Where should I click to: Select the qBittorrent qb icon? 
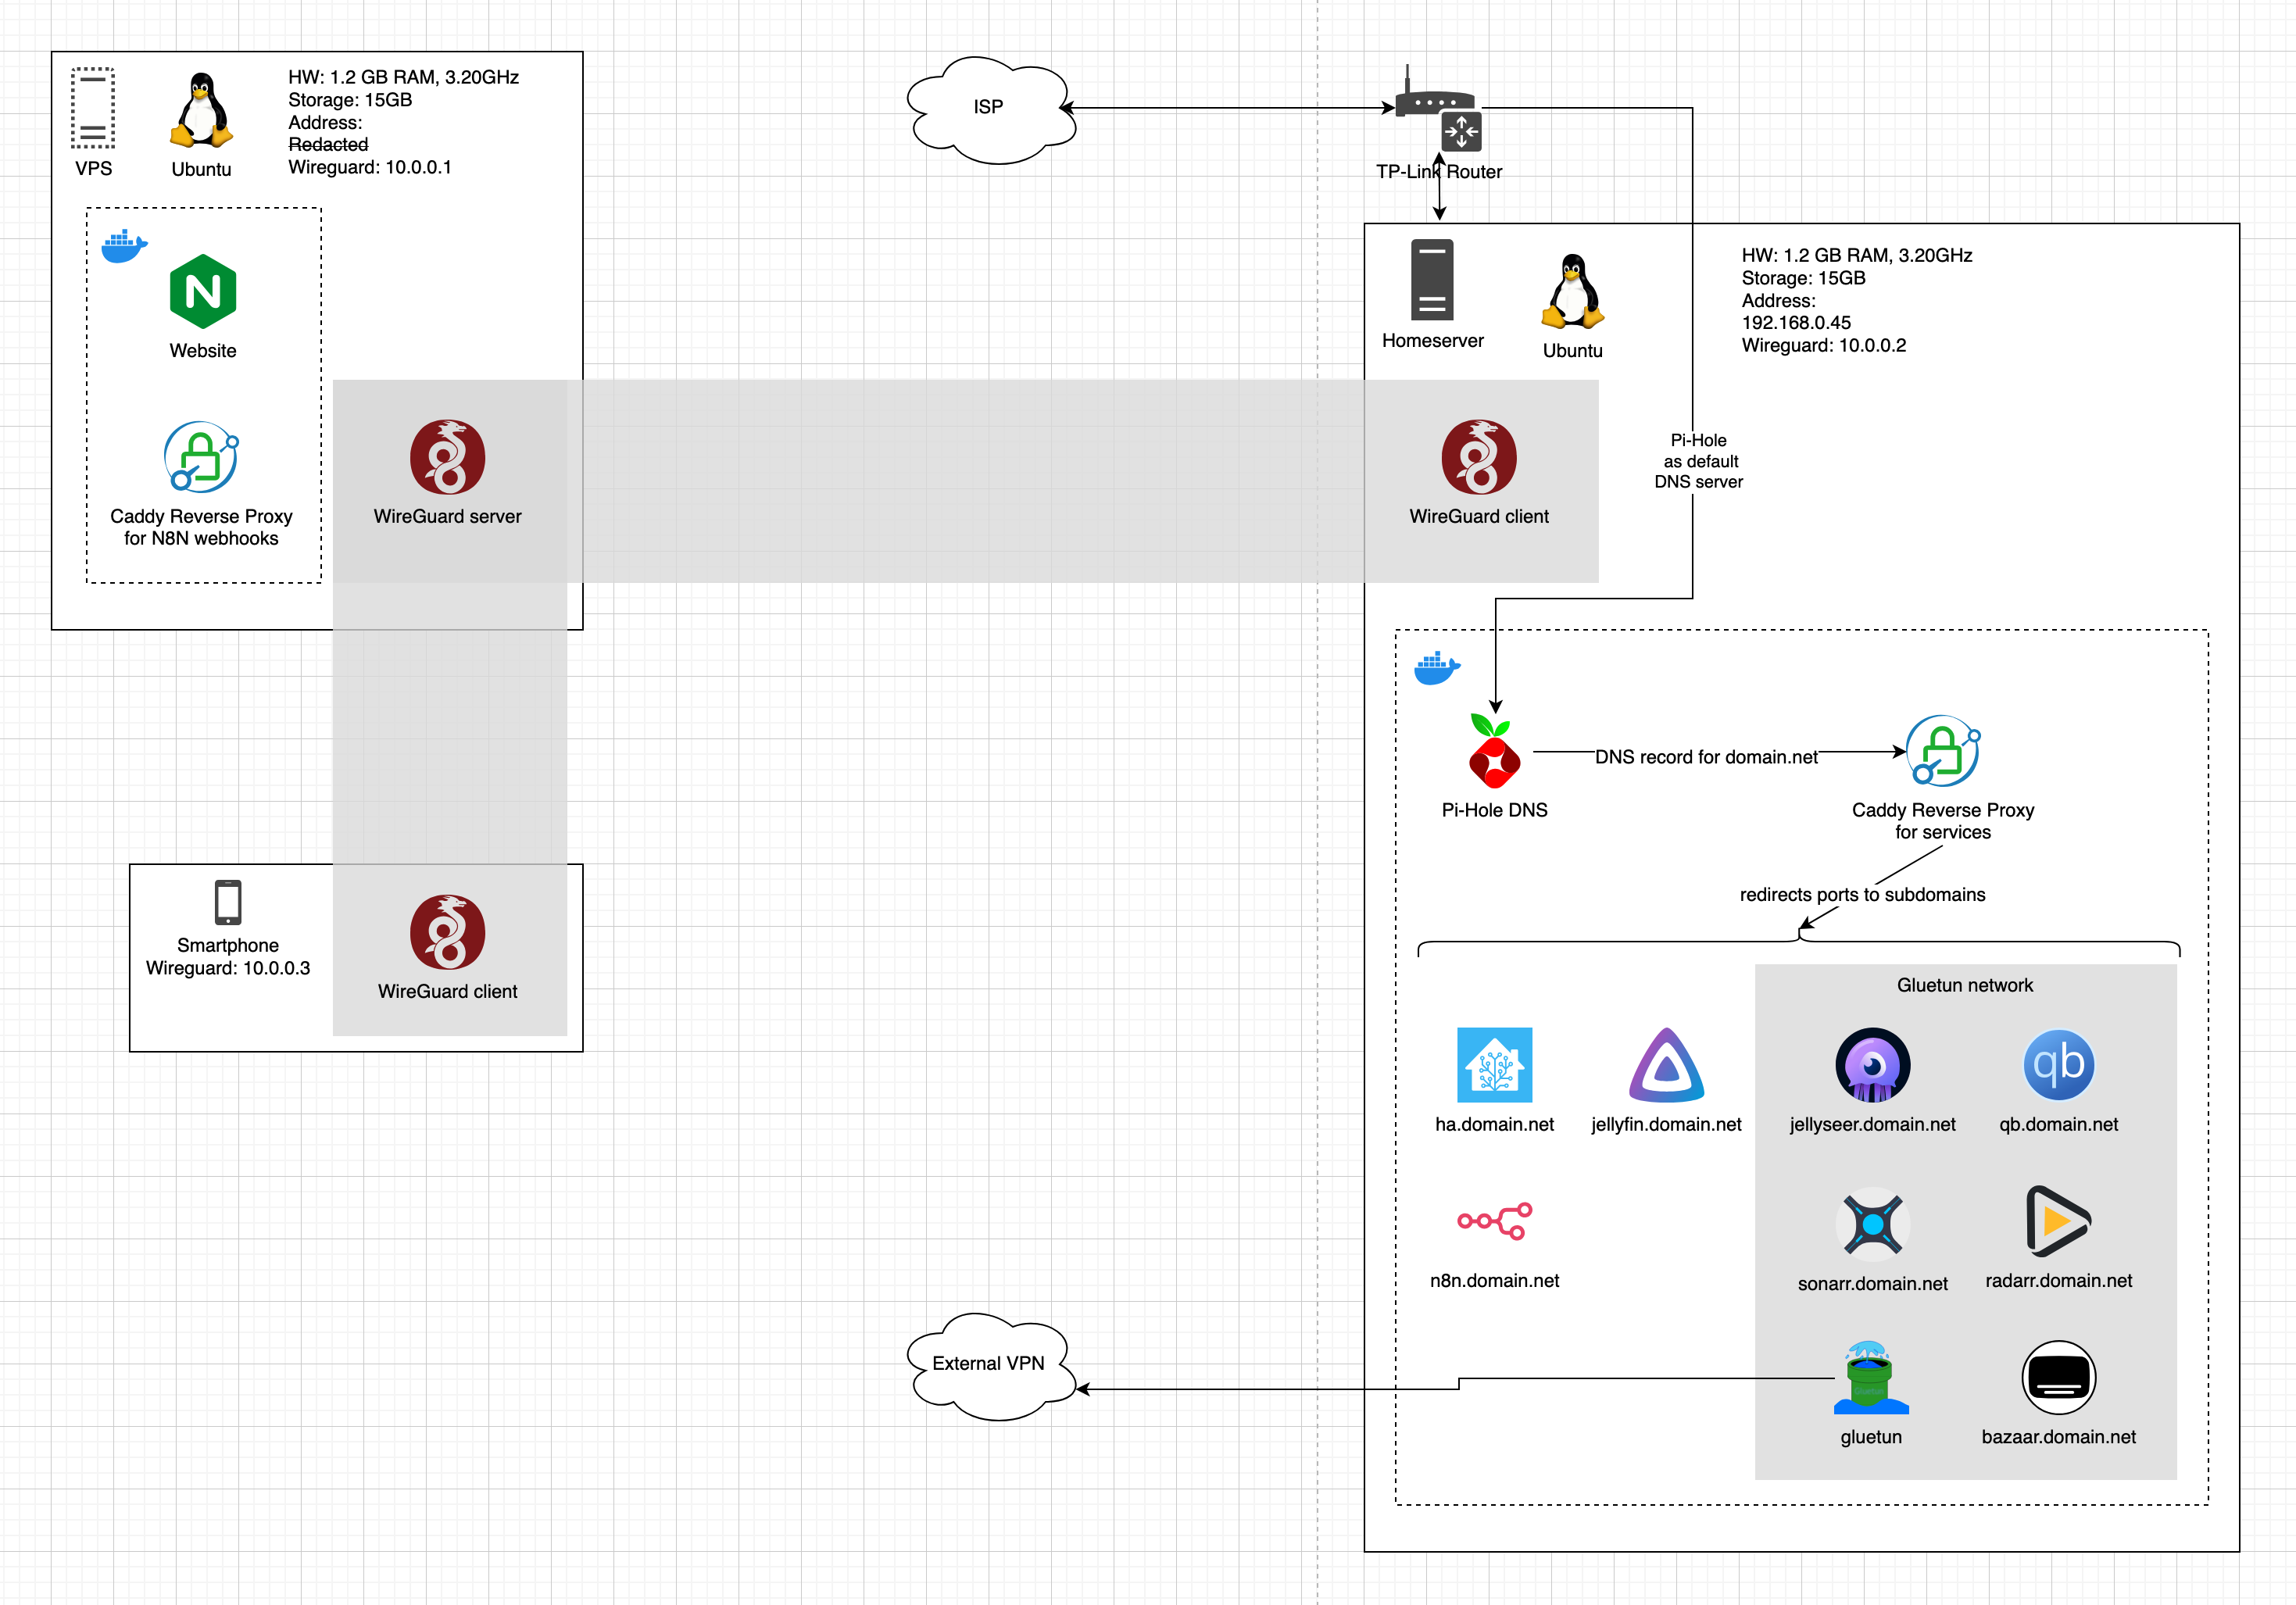coord(2059,1065)
